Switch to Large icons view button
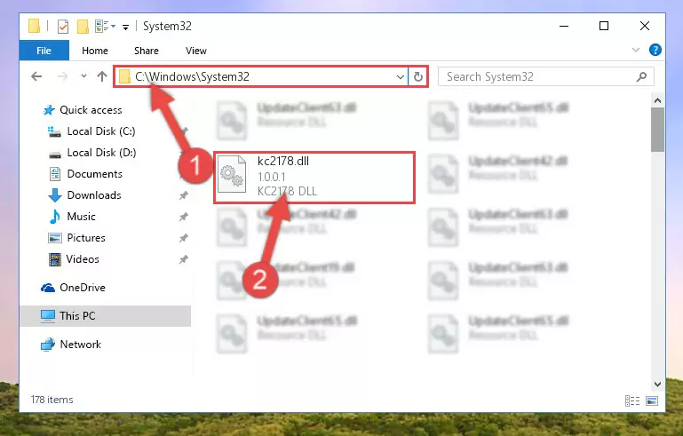The height and width of the screenshot is (436, 683). [x=652, y=400]
